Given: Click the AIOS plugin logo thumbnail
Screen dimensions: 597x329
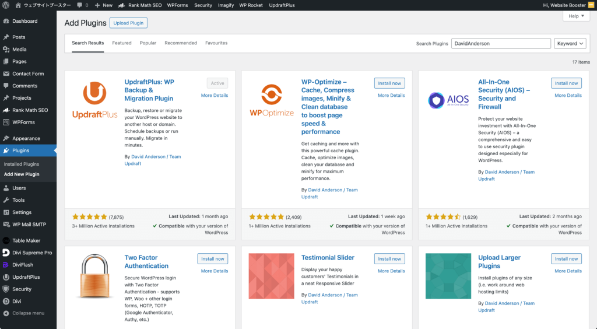Looking at the screenshot, I should [x=448, y=100].
